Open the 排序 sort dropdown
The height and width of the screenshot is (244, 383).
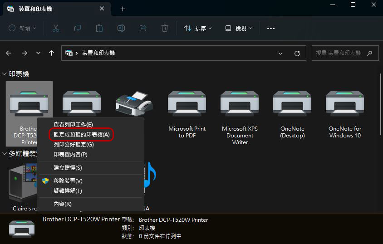(x=198, y=28)
